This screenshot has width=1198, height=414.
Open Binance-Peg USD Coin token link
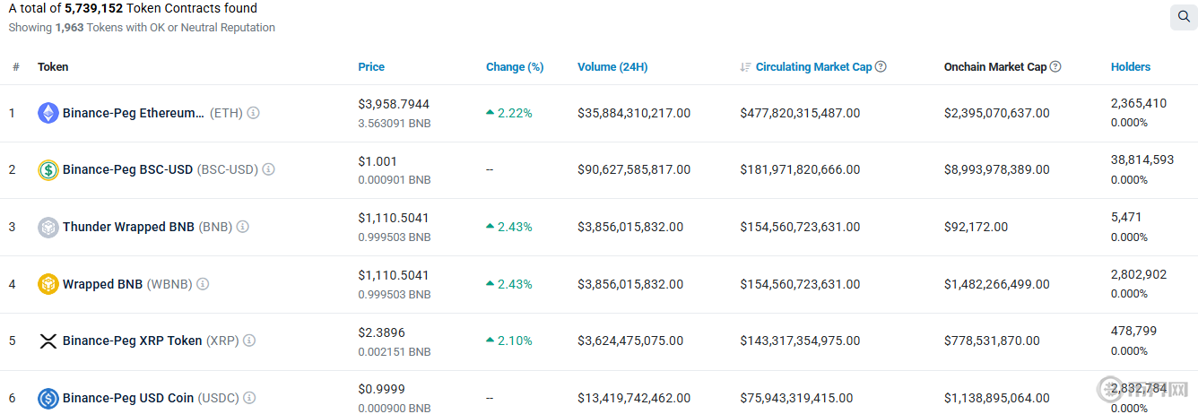127,398
